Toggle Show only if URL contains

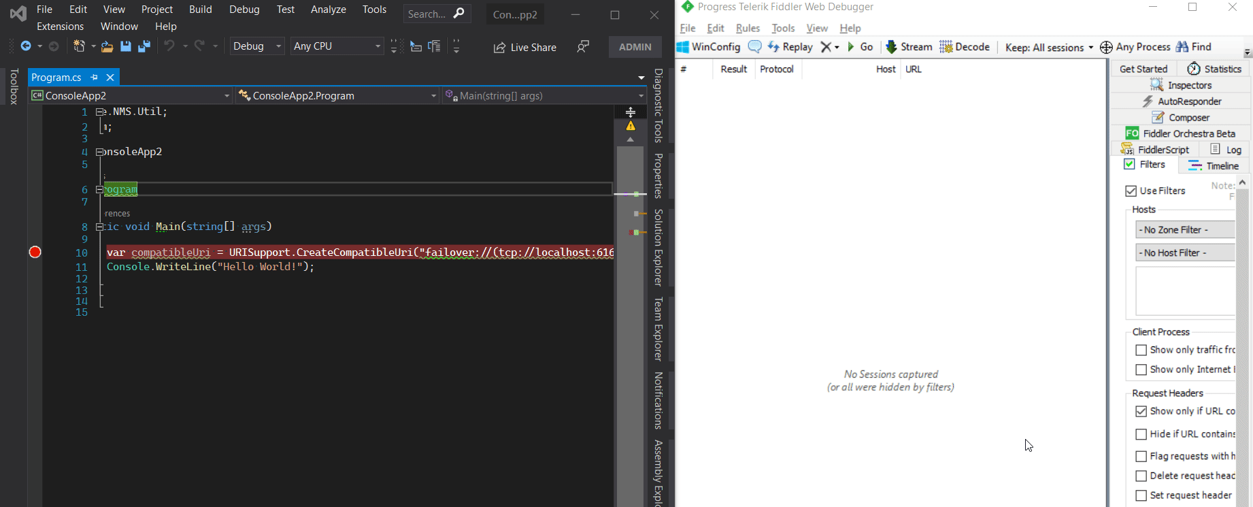coord(1141,412)
